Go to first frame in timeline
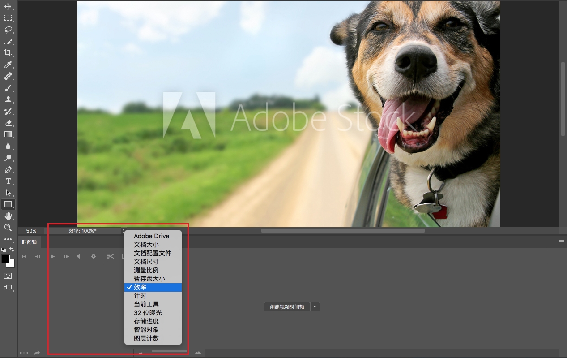 [x=24, y=256]
